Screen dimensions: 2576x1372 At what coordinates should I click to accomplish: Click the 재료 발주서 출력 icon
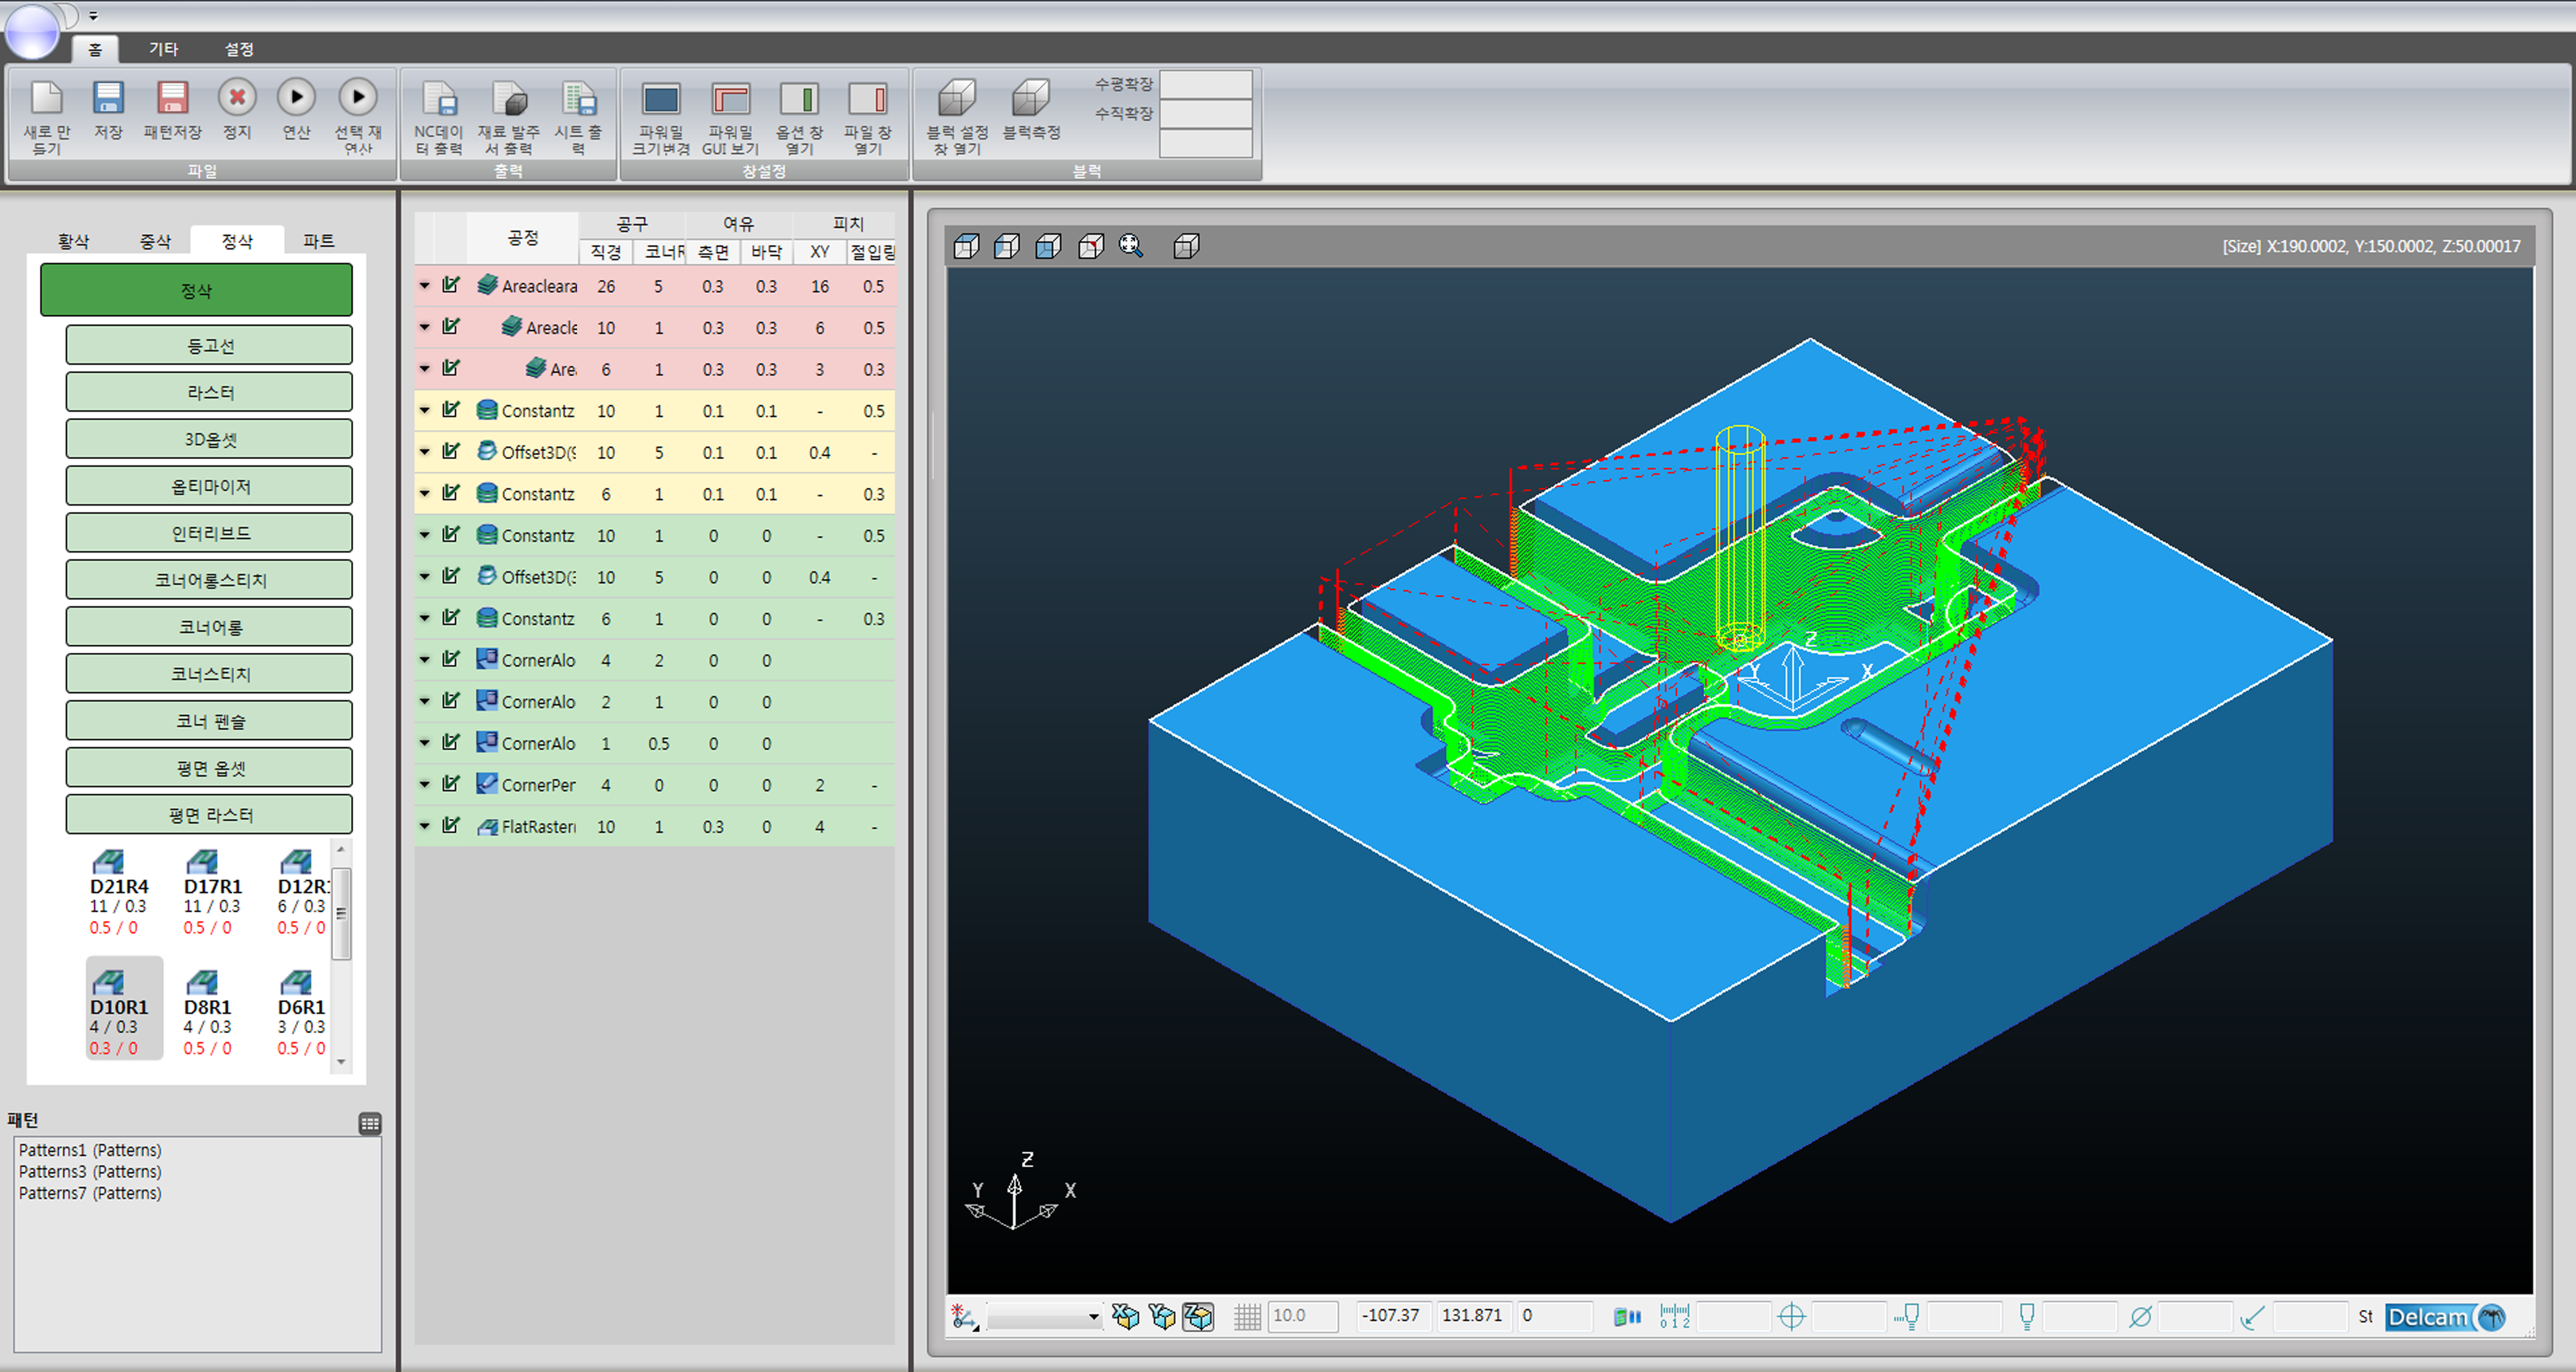click(509, 98)
